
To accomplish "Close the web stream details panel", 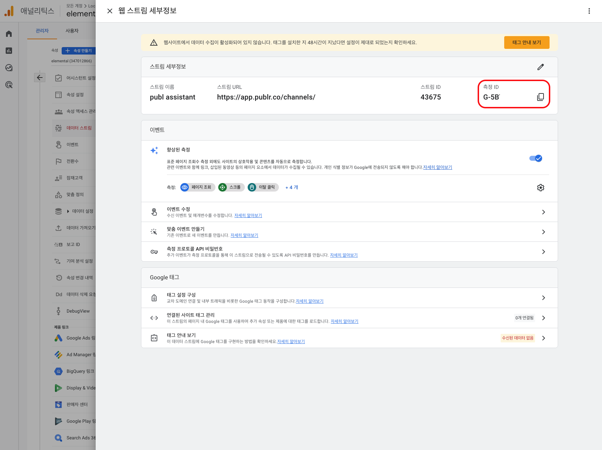I will [110, 11].
